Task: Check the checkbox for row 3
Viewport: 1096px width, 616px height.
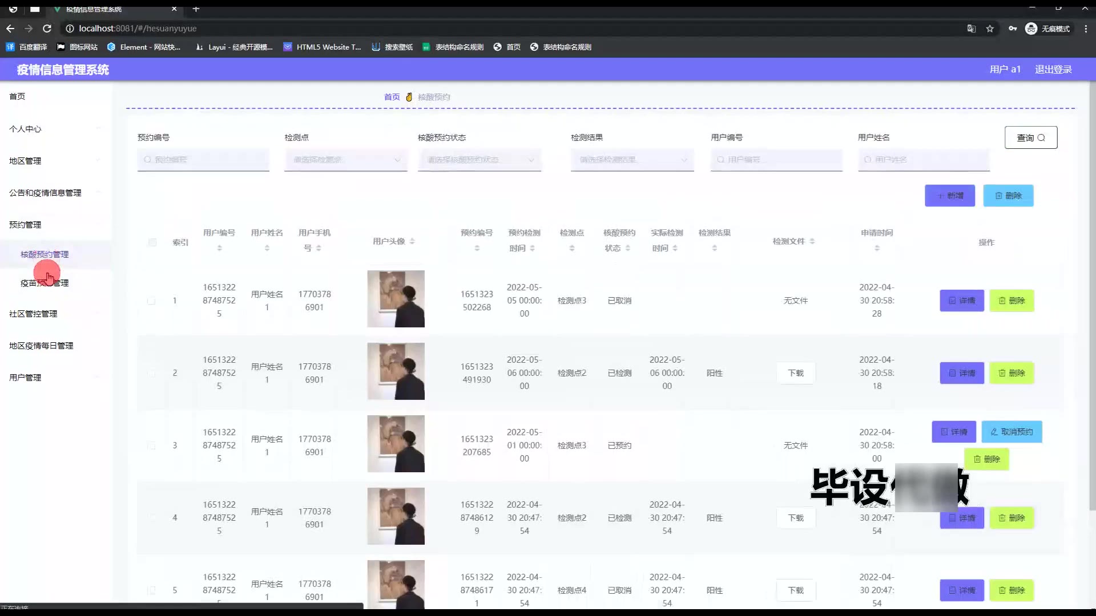Action: (x=151, y=445)
